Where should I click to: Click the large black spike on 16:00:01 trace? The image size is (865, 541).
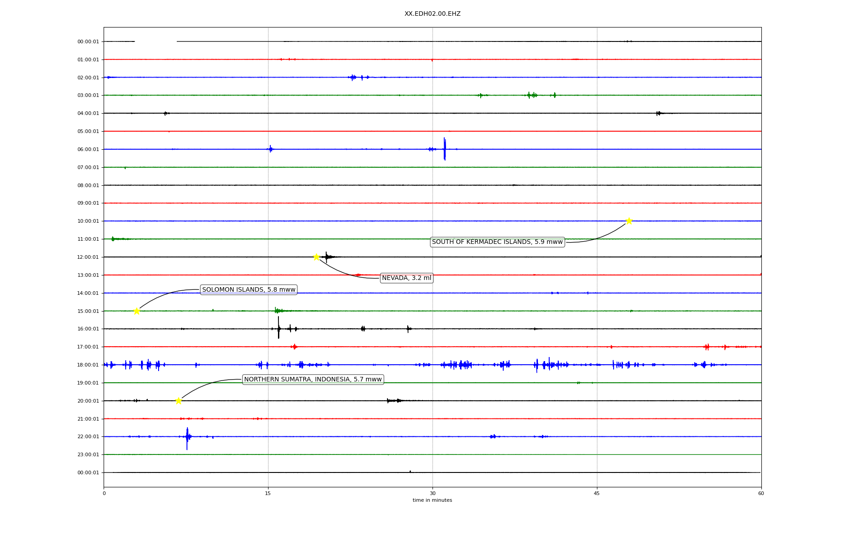(278, 328)
